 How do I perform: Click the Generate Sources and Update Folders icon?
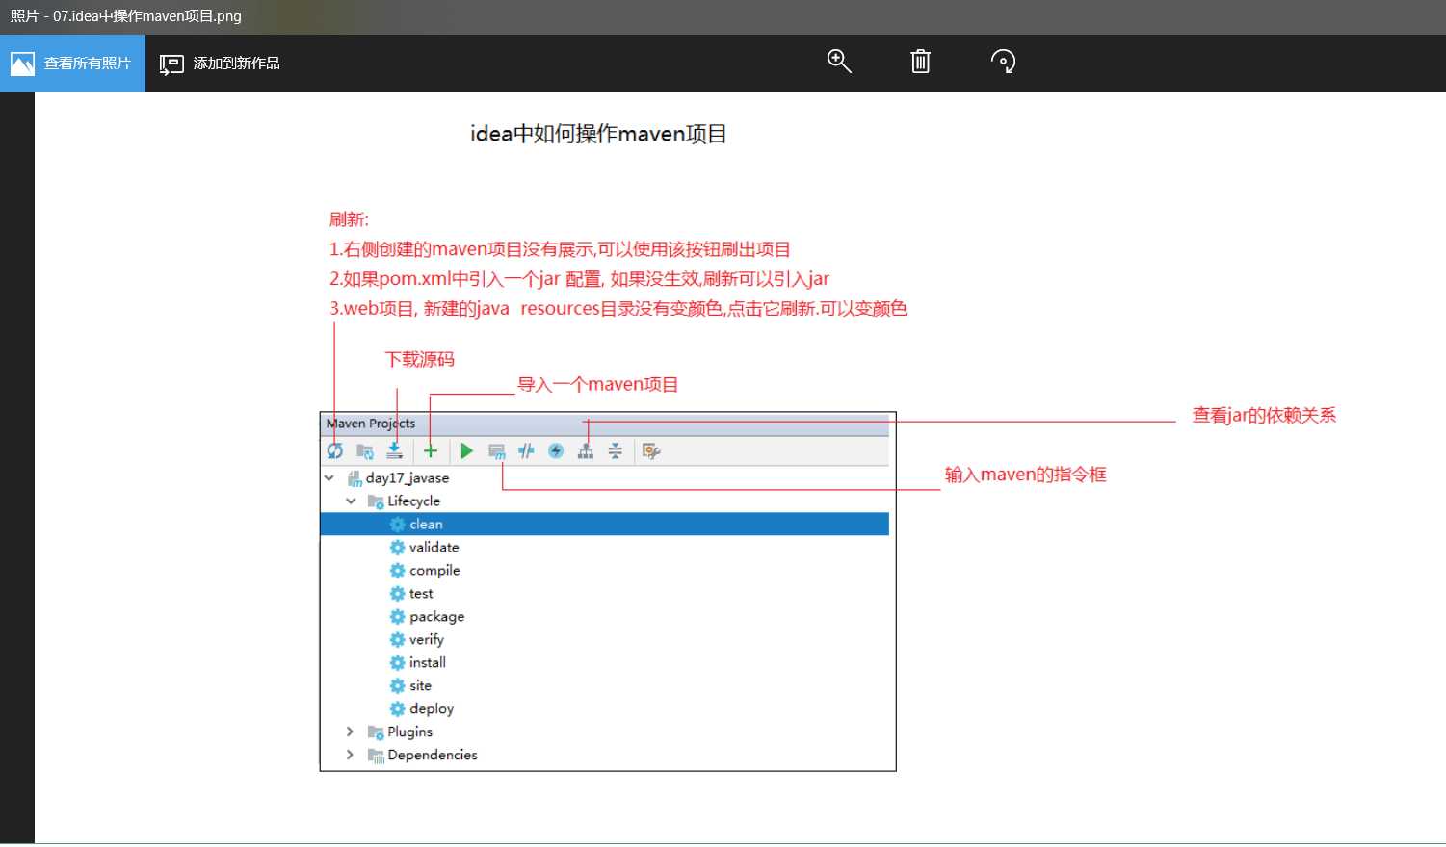coord(364,450)
